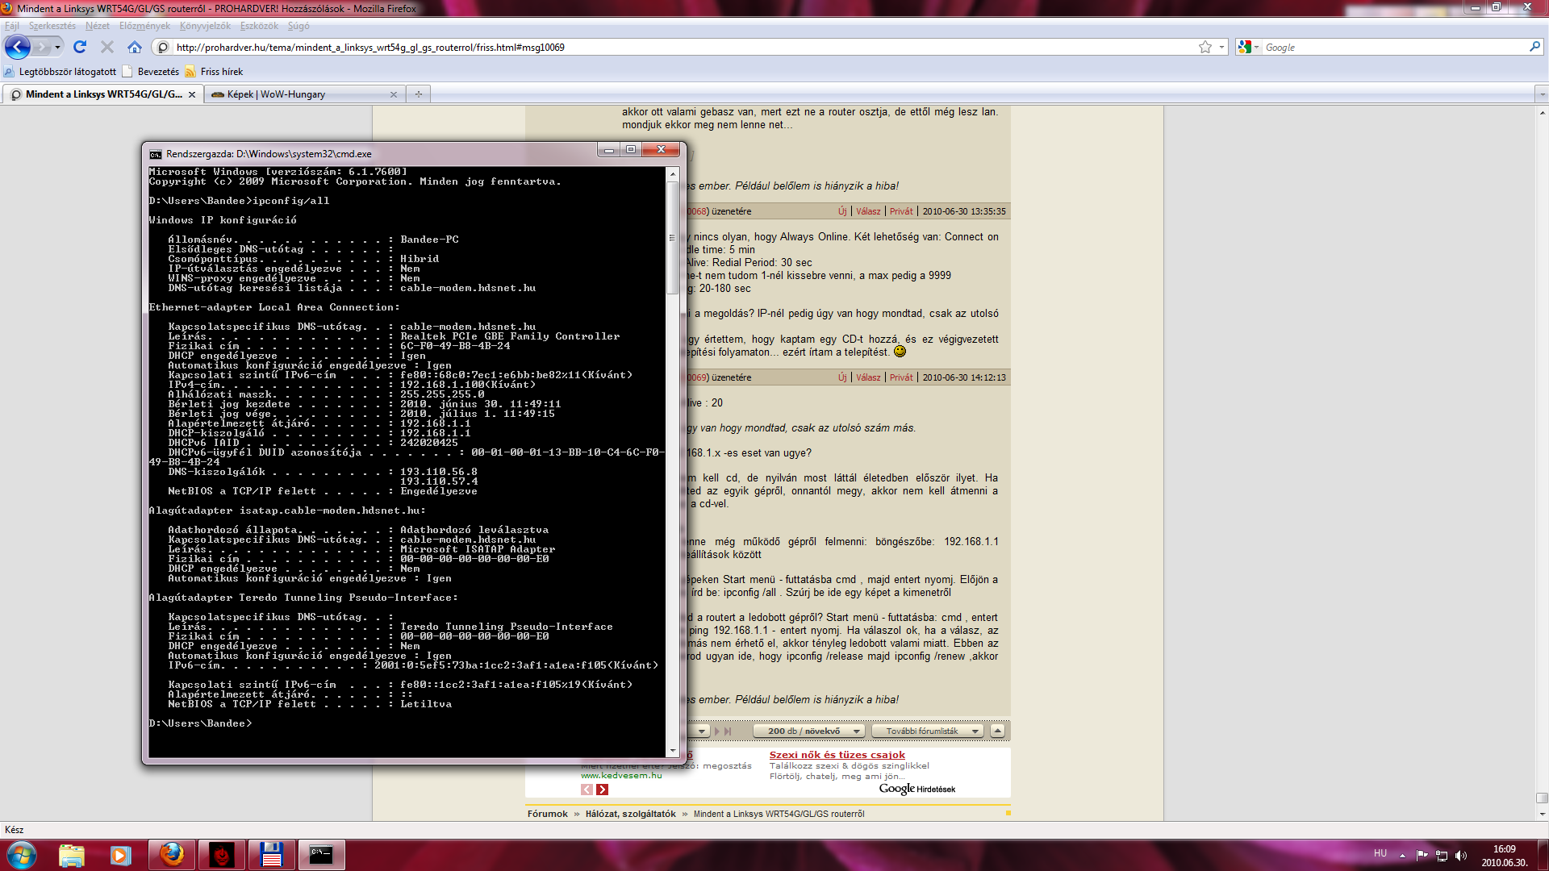Switch to Firefox on taskbar
The width and height of the screenshot is (1549, 871).
pos(172,855)
